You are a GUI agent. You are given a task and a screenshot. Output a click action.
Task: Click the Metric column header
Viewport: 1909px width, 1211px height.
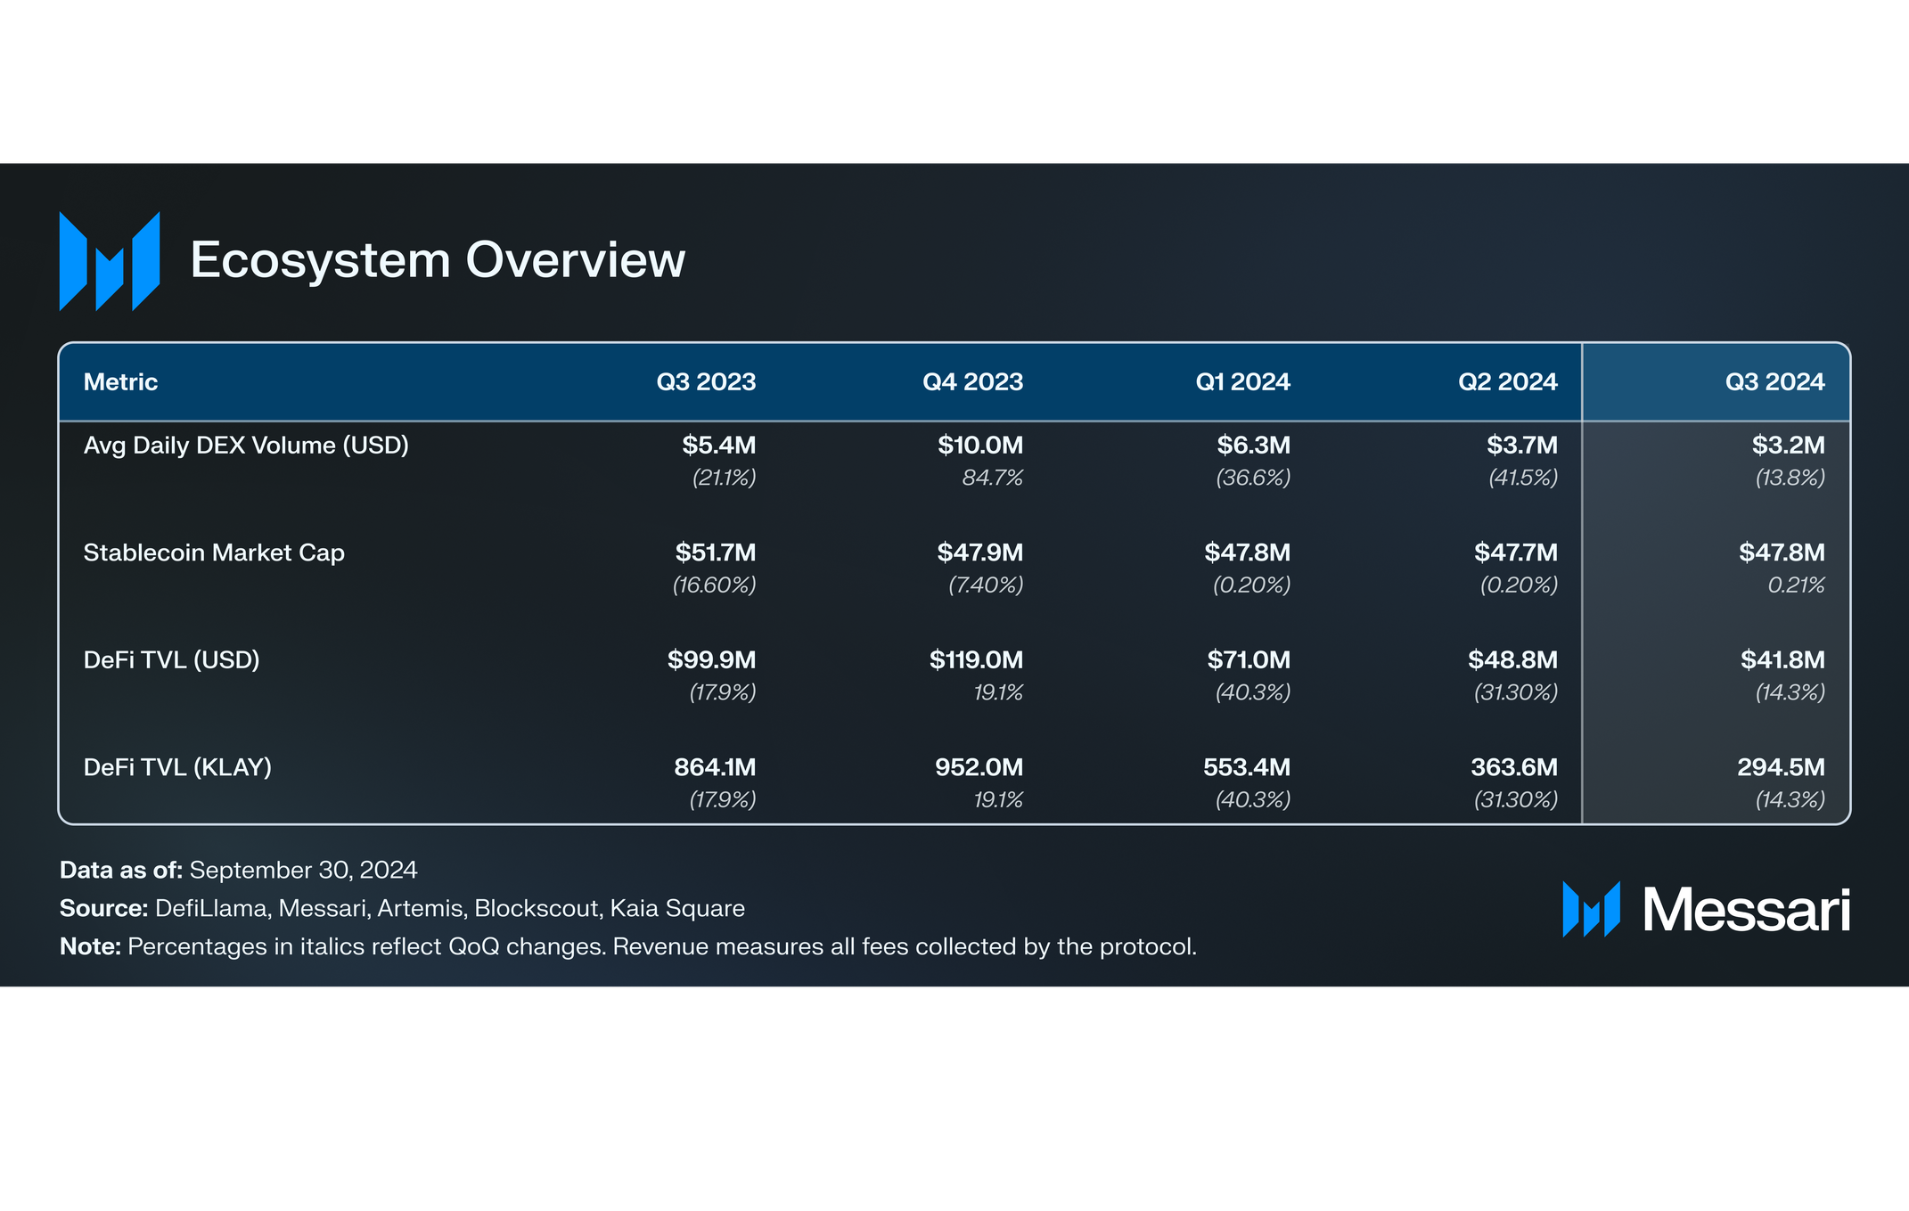tap(120, 382)
